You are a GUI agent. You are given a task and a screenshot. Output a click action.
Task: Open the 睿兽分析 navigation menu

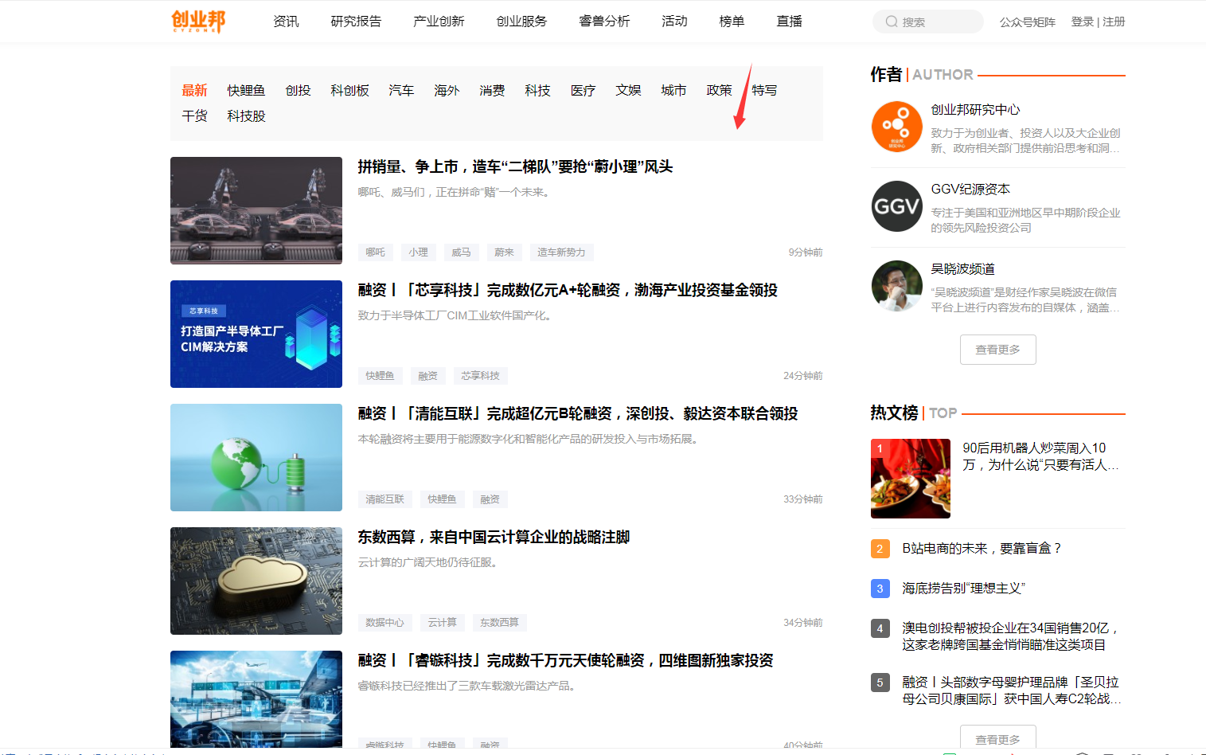[x=604, y=22]
